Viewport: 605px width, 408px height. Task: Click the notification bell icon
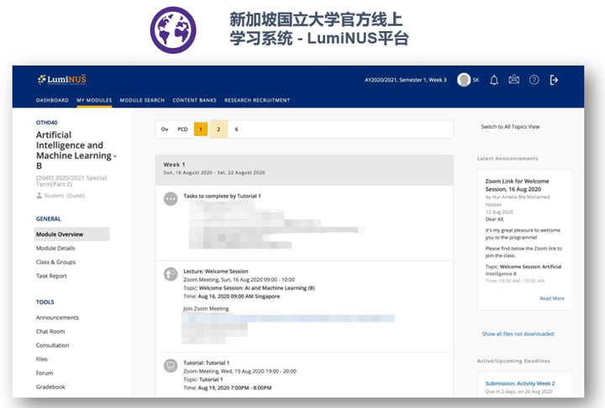(494, 80)
